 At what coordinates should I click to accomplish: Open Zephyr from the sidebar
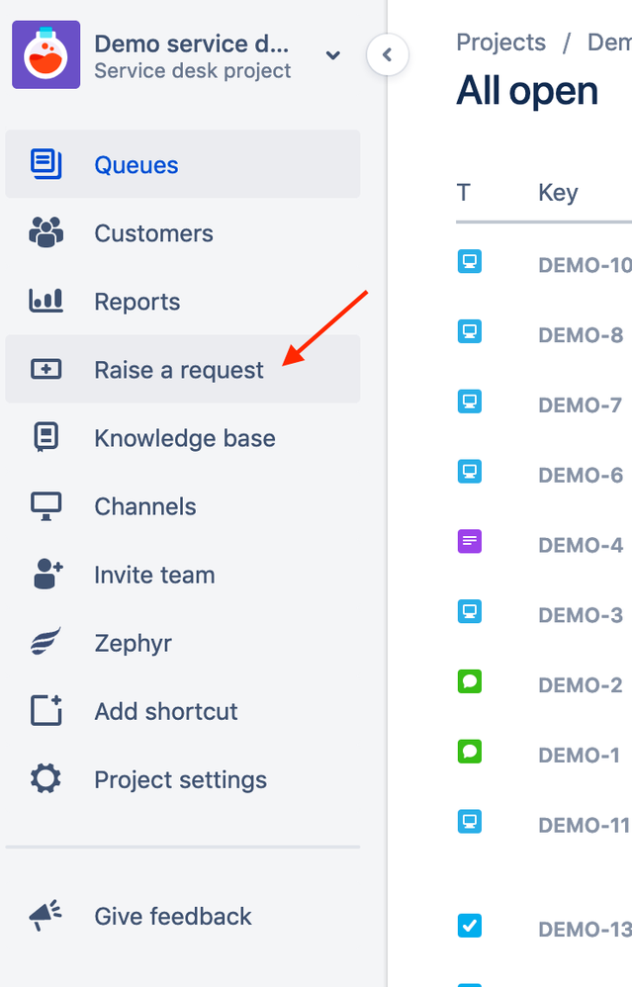[183, 643]
